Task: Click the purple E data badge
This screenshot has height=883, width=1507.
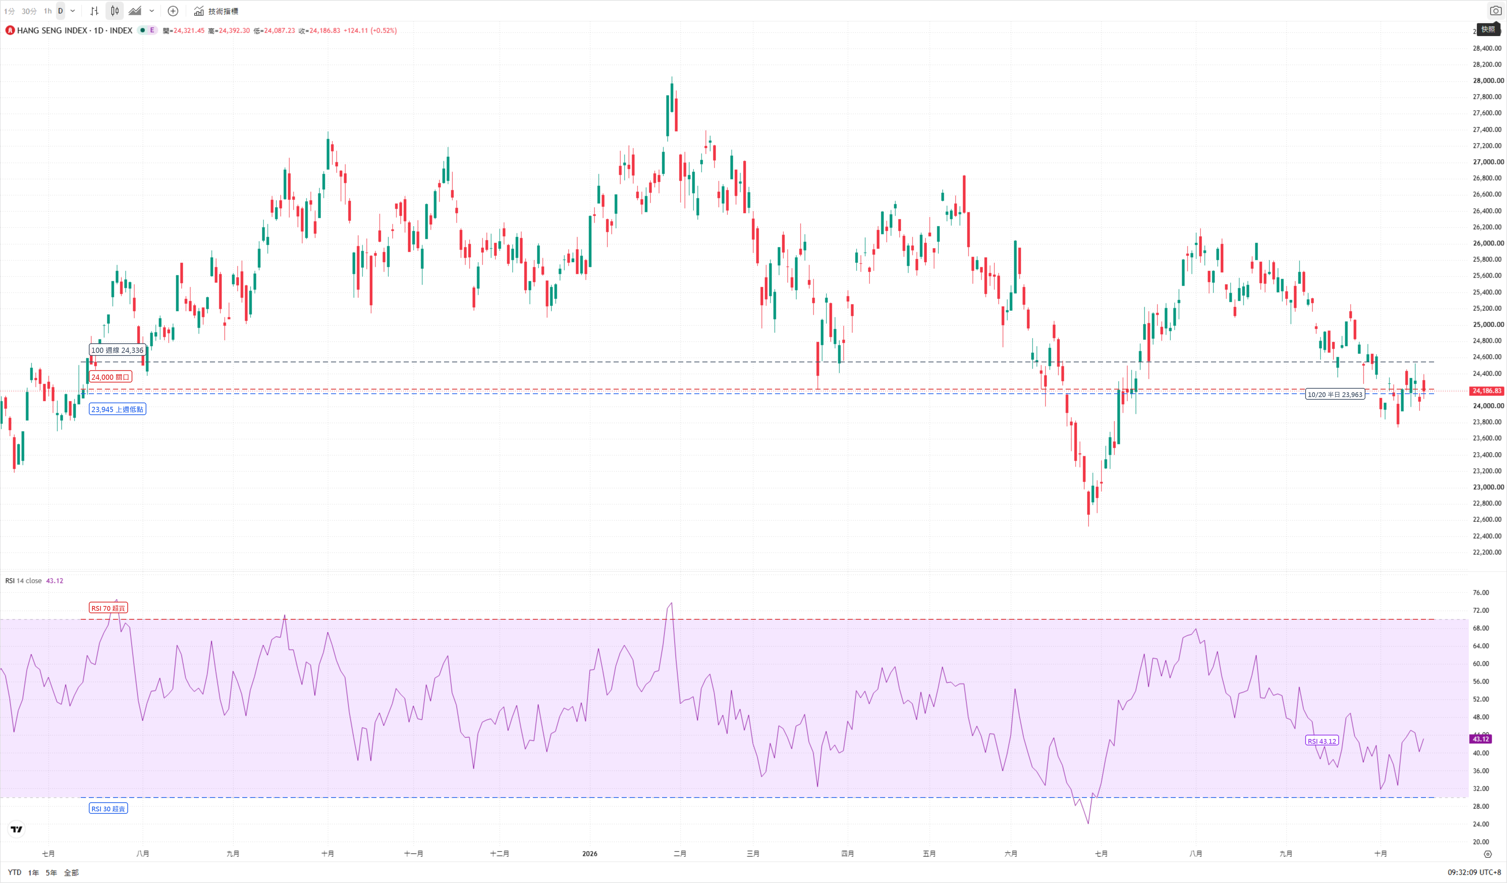Action: (x=152, y=30)
